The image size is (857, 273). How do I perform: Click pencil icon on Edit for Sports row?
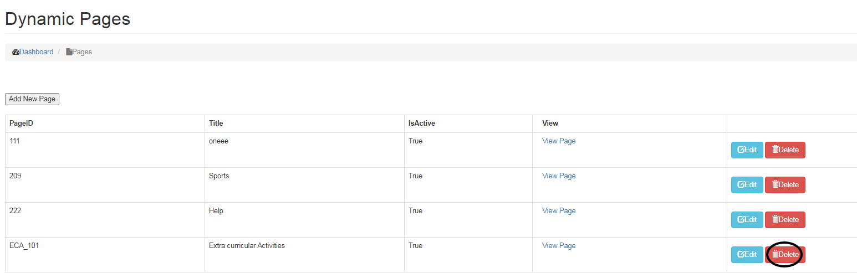[x=741, y=185]
